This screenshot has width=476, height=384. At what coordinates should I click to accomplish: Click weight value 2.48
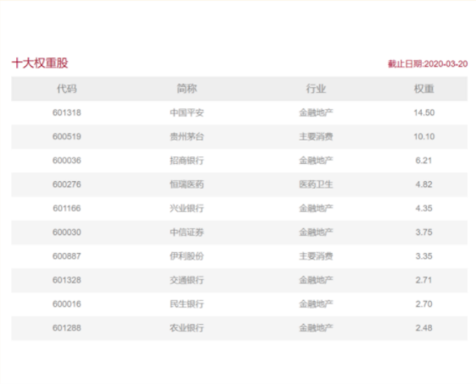pos(423,328)
